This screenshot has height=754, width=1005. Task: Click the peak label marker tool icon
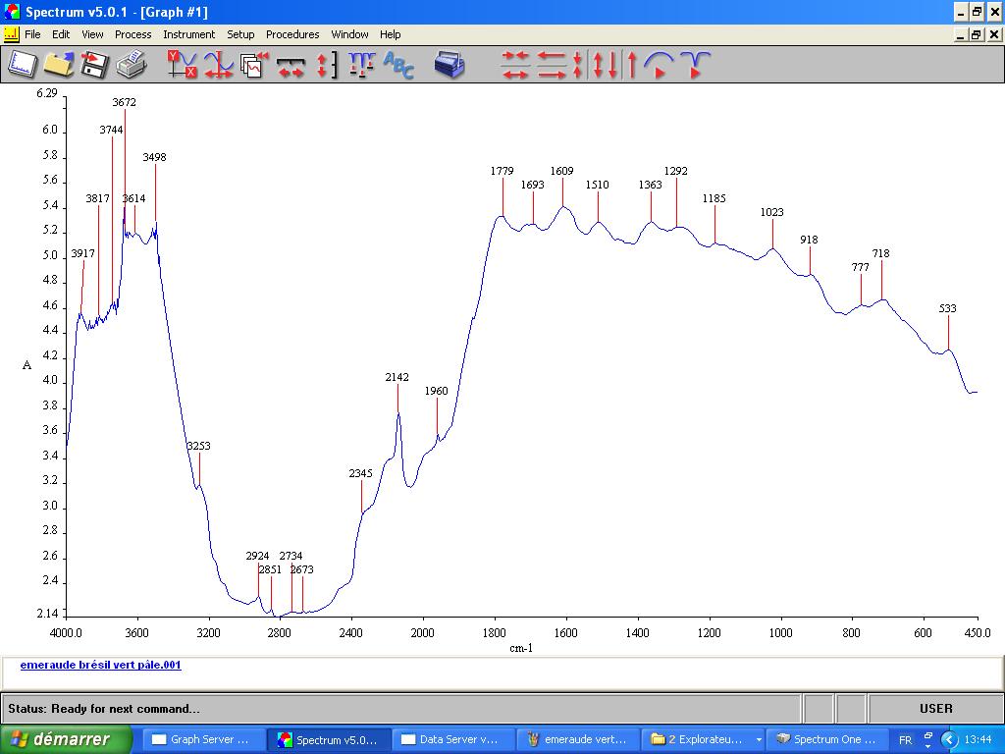coord(361,65)
